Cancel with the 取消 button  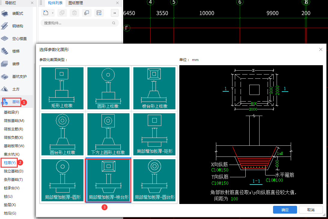[x=311, y=210]
